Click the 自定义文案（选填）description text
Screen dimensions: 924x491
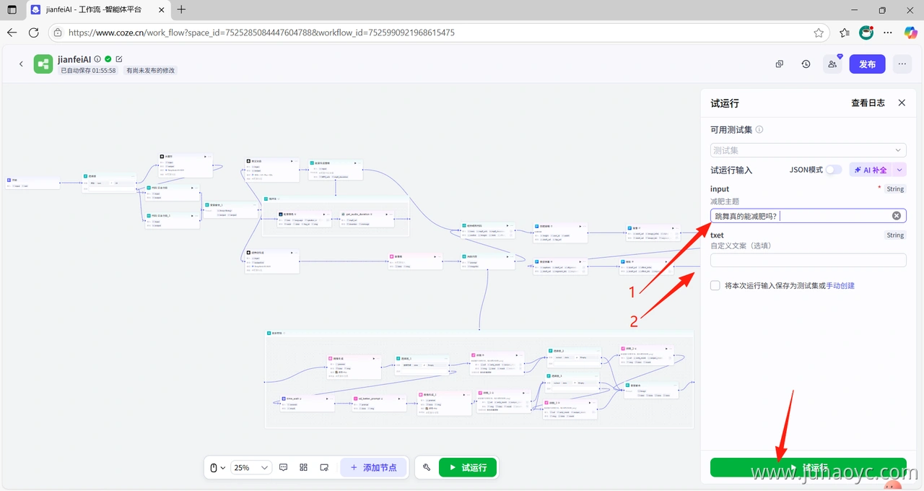(741, 245)
